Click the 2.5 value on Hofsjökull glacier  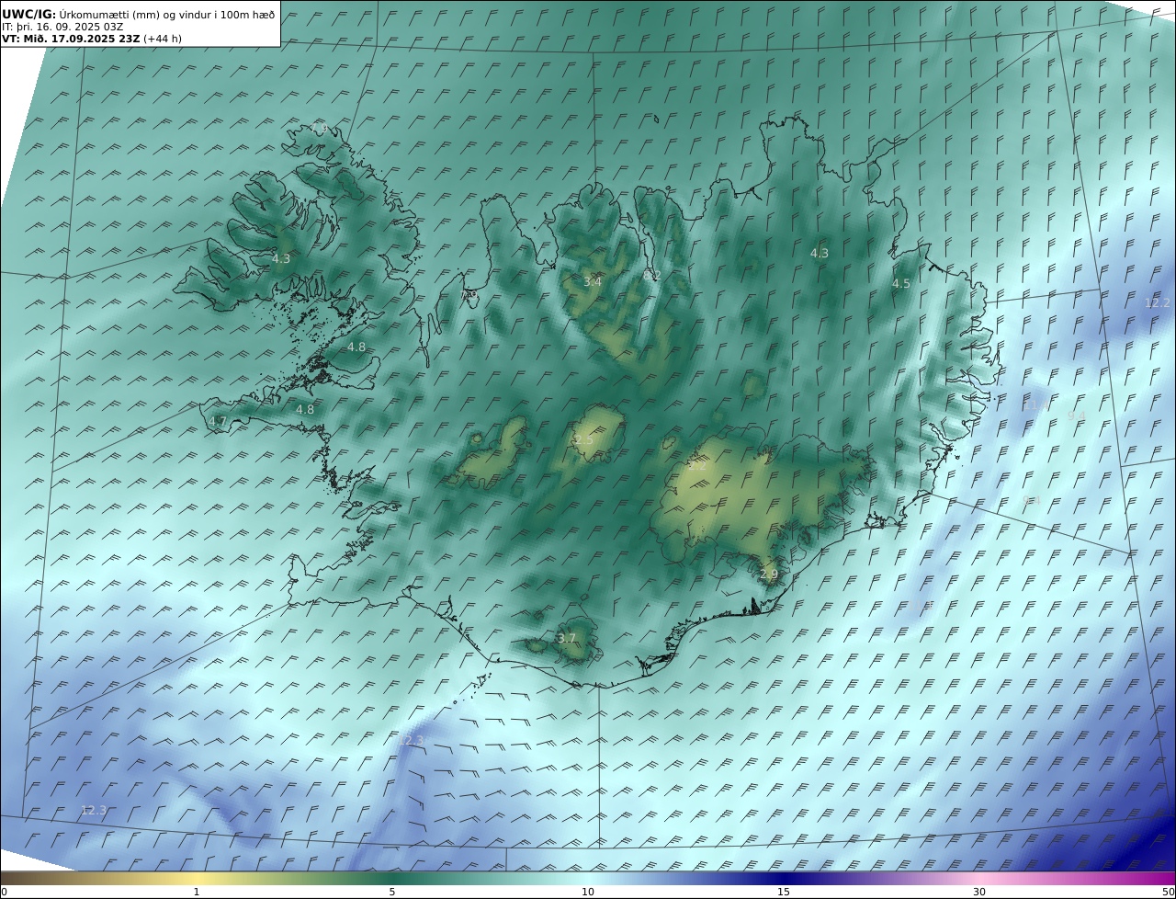click(x=583, y=440)
